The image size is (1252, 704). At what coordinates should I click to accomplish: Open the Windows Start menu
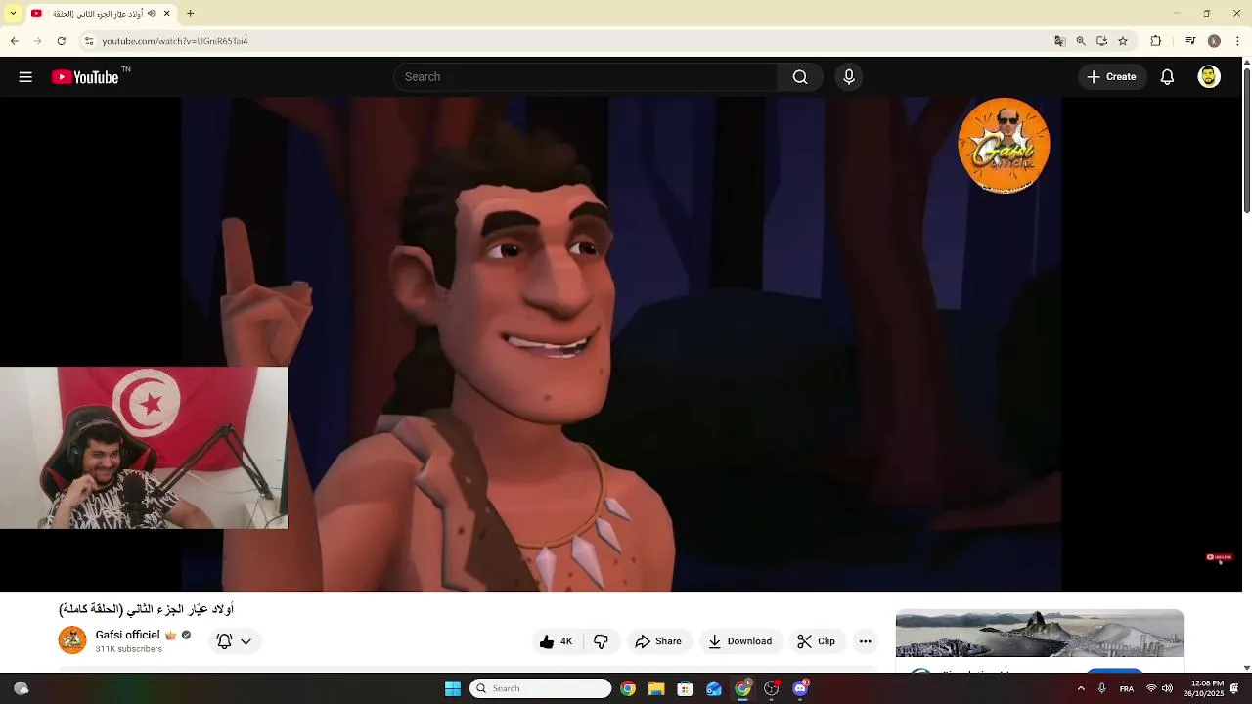pyautogui.click(x=453, y=688)
